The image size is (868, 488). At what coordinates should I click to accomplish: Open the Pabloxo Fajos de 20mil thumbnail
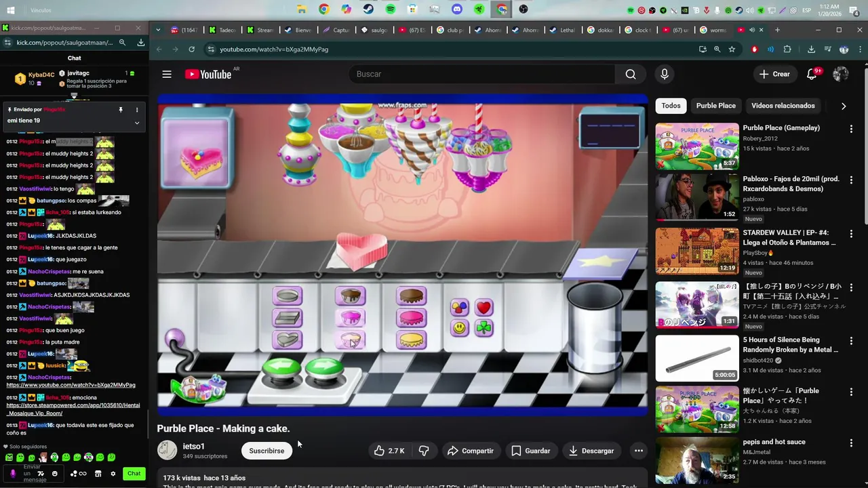coord(697,197)
